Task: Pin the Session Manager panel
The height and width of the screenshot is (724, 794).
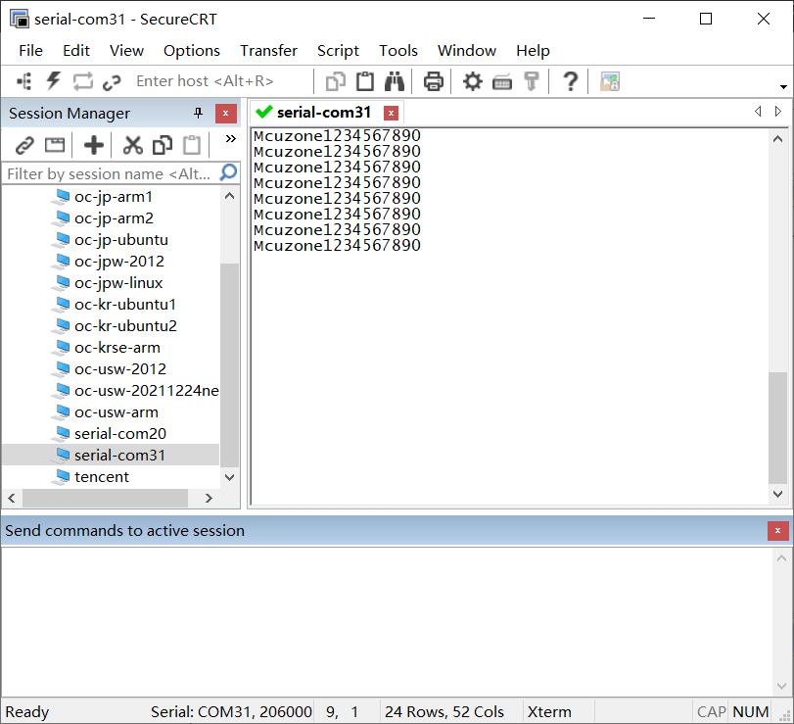Action: 198,113
